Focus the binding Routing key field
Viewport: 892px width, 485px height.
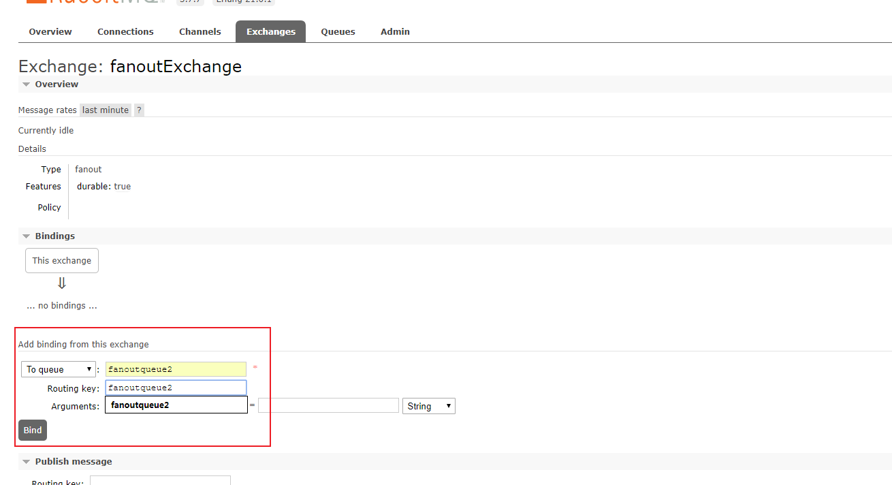click(176, 388)
